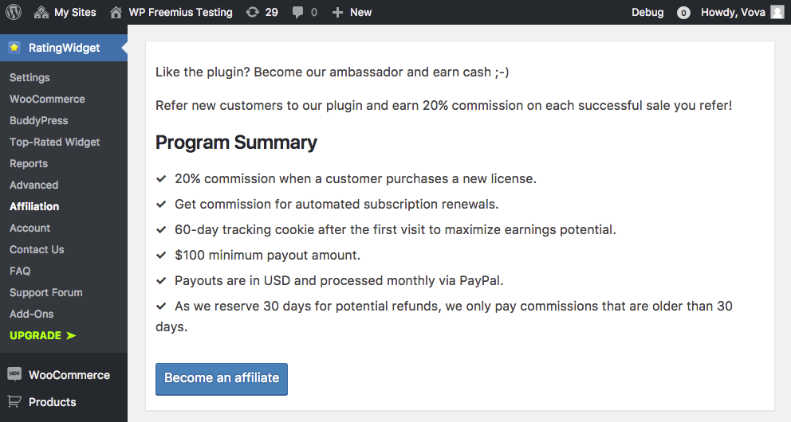This screenshot has height=422, width=791.
Task: Click the WooCommerce logo icon in sidebar
Action: [14, 375]
